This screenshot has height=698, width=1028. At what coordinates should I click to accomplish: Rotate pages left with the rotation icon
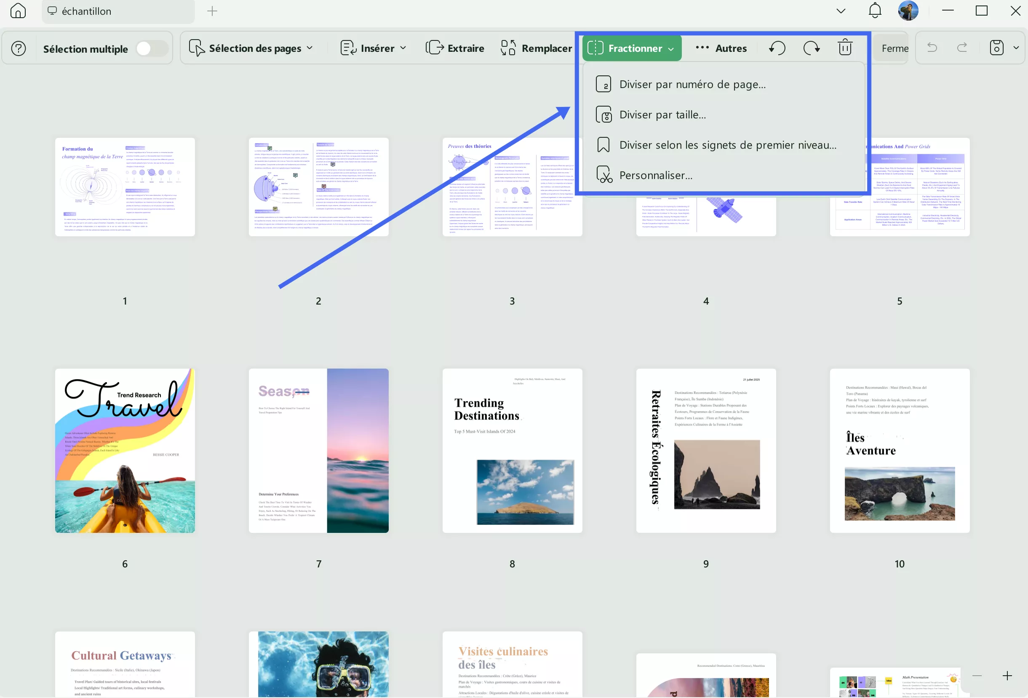click(777, 48)
